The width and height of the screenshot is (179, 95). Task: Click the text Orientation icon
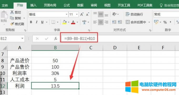114,14
